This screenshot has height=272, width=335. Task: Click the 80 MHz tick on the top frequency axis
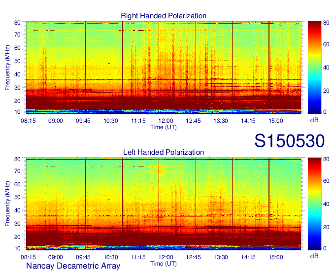pyautogui.click(x=17, y=23)
